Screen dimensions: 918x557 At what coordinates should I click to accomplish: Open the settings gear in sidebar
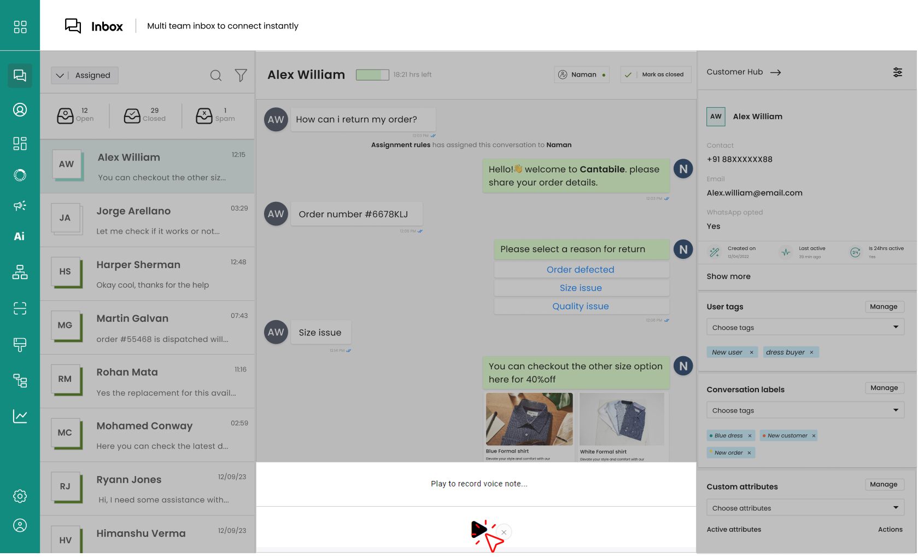20,496
